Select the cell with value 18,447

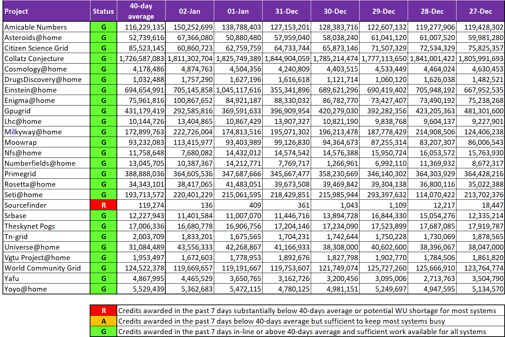click(480, 205)
